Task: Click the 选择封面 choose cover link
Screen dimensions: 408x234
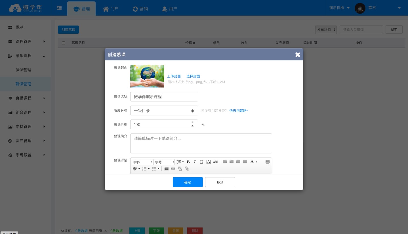Action: [x=193, y=76]
